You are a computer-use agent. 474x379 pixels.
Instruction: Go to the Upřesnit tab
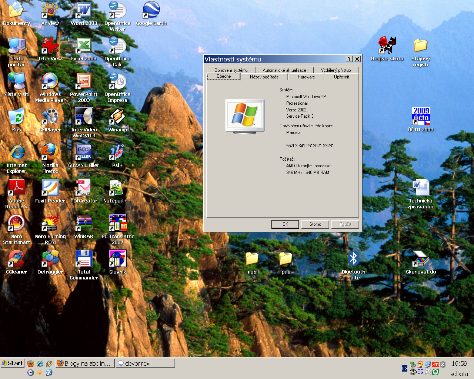(x=341, y=77)
